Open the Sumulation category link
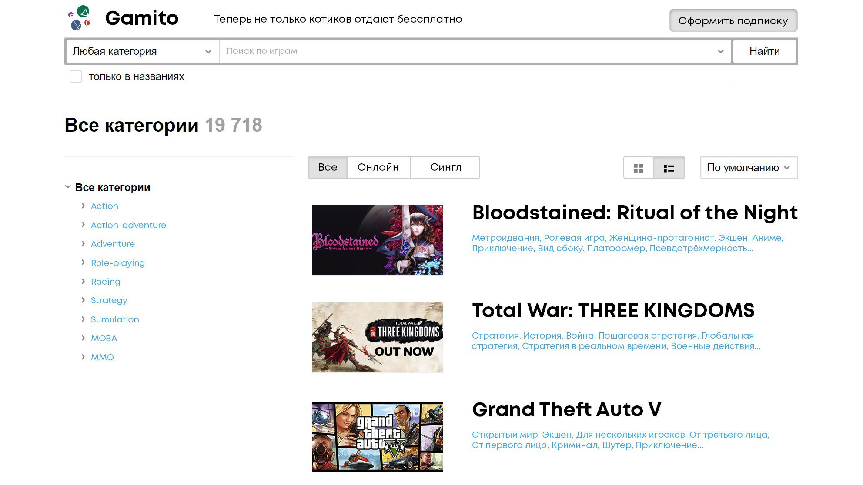863x485 pixels. [115, 319]
